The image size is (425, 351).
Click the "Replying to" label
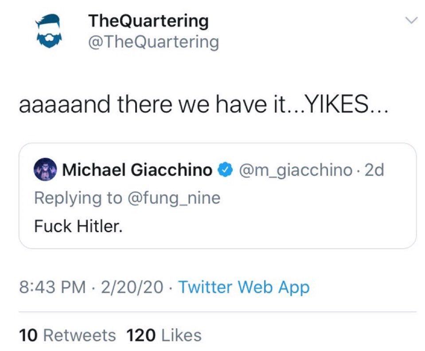coord(79,198)
